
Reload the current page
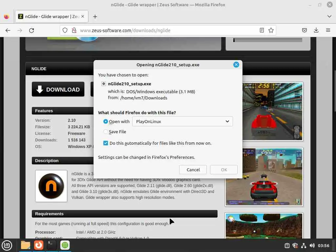coord(31,31)
